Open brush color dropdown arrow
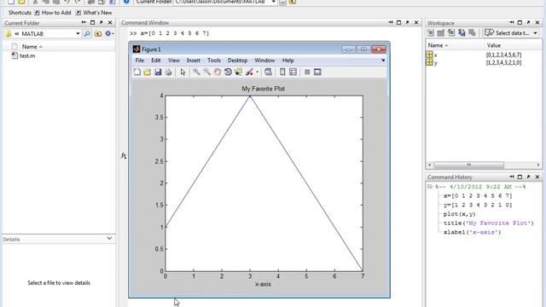This screenshot has height=307, width=546. pos(258,72)
